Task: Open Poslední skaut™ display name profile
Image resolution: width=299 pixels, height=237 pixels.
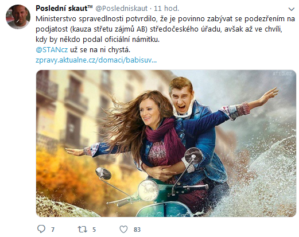Action: tap(64, 8)
